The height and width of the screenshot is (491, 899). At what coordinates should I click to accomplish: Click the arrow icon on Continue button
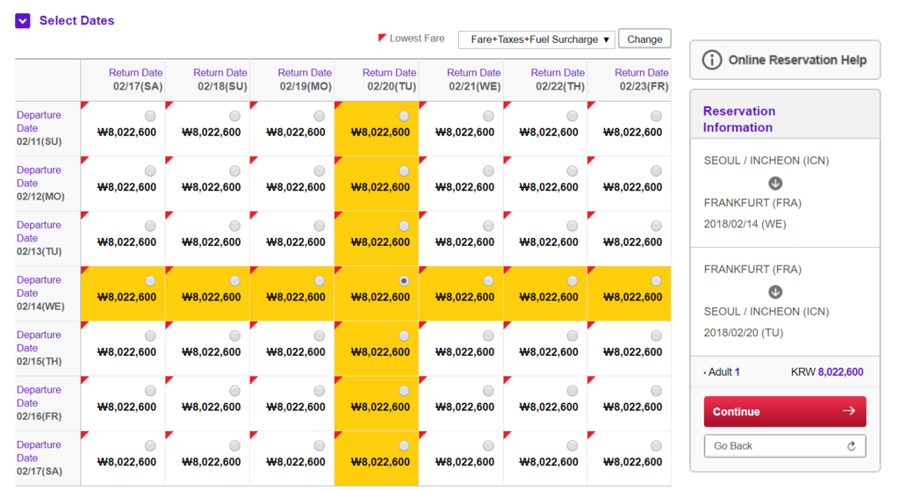(849, 411)
